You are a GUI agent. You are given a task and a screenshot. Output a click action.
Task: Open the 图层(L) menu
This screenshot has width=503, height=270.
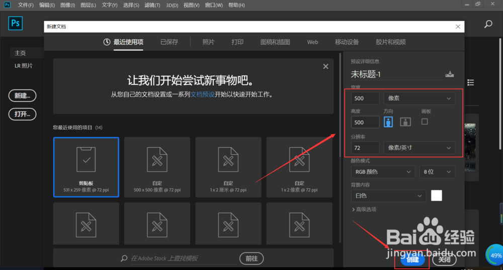pyautogui.click(x=88, y=5)
